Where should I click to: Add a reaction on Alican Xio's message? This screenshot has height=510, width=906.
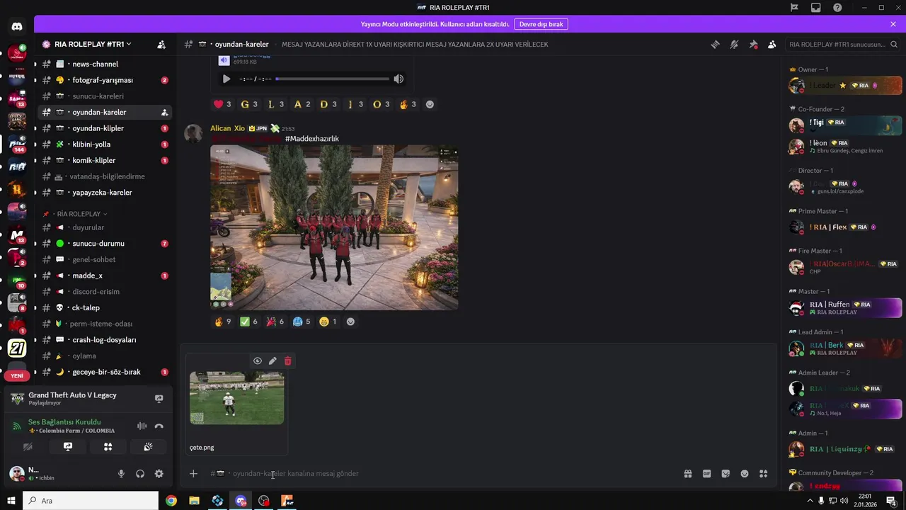[x=350, y=322]
